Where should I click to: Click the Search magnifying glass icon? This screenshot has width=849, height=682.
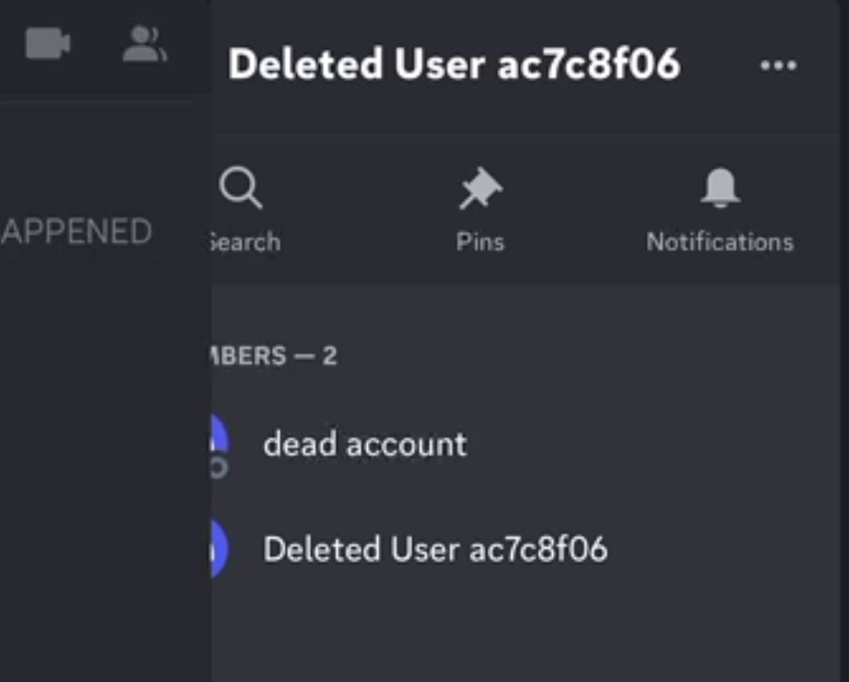[241, 188]
